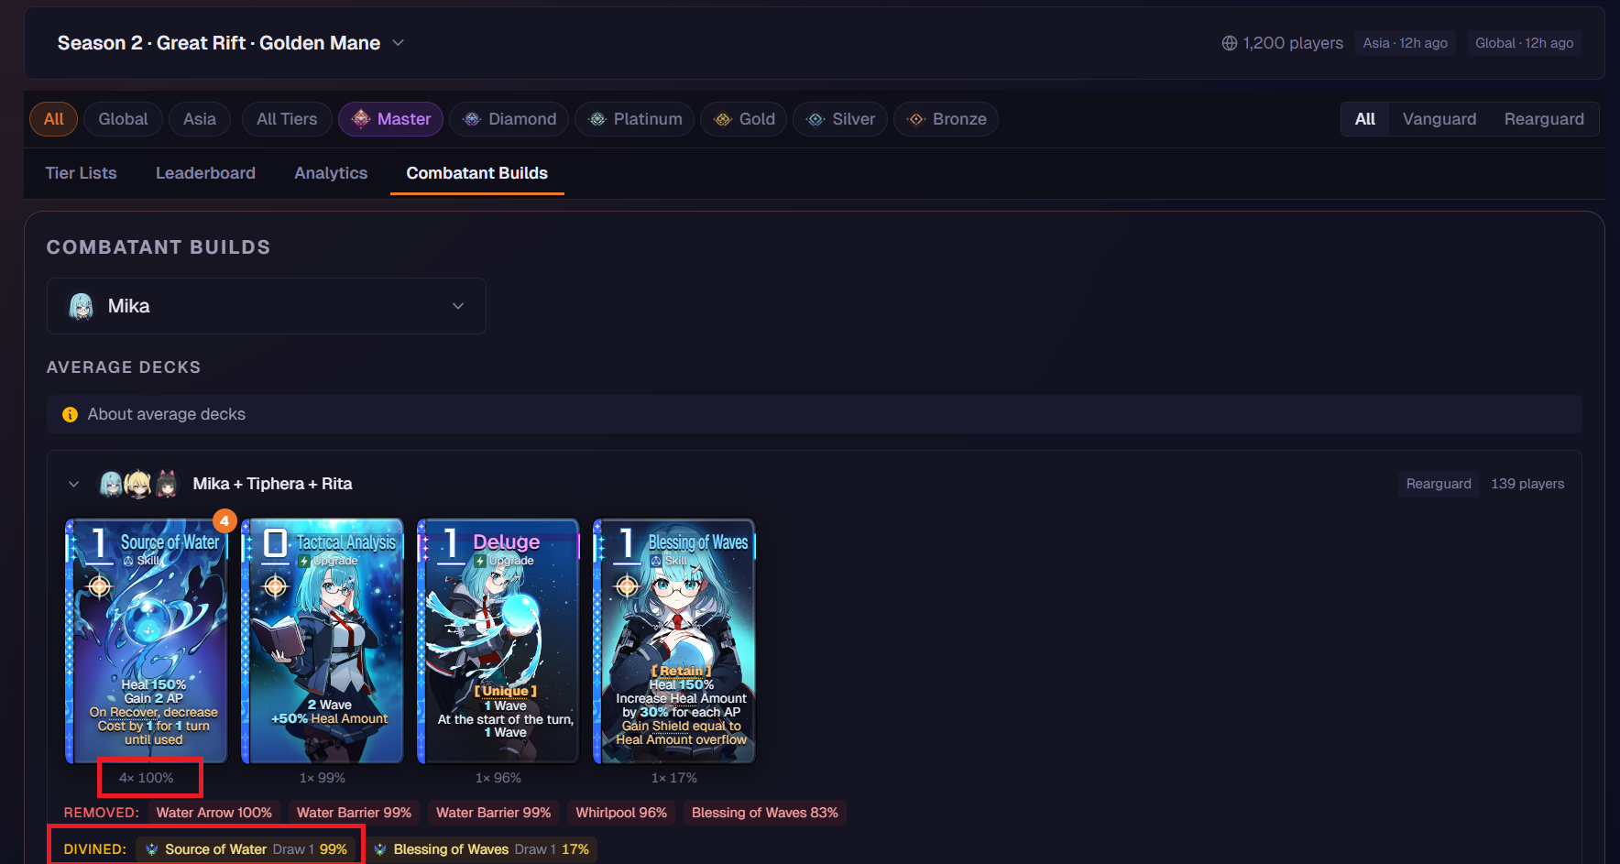The height and width of the screenshot is (864, 1620).
Task: Click Mika's avatar in the combatant selector
Action: pos(82,306)
